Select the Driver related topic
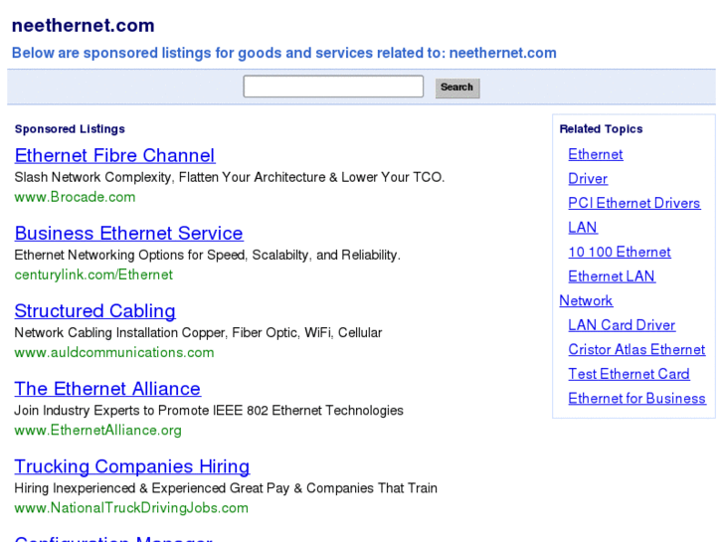This screenshot has height=542, width=723. click(x=588, y=179)
